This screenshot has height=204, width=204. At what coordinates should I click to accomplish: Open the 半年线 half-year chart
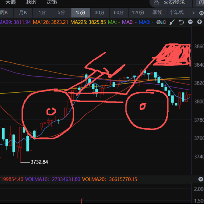(x=176, y=13)
